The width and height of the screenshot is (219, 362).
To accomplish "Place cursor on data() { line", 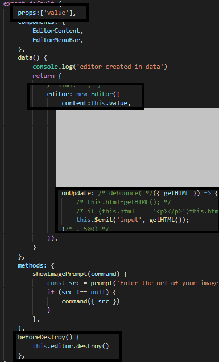I will point(32,57).
